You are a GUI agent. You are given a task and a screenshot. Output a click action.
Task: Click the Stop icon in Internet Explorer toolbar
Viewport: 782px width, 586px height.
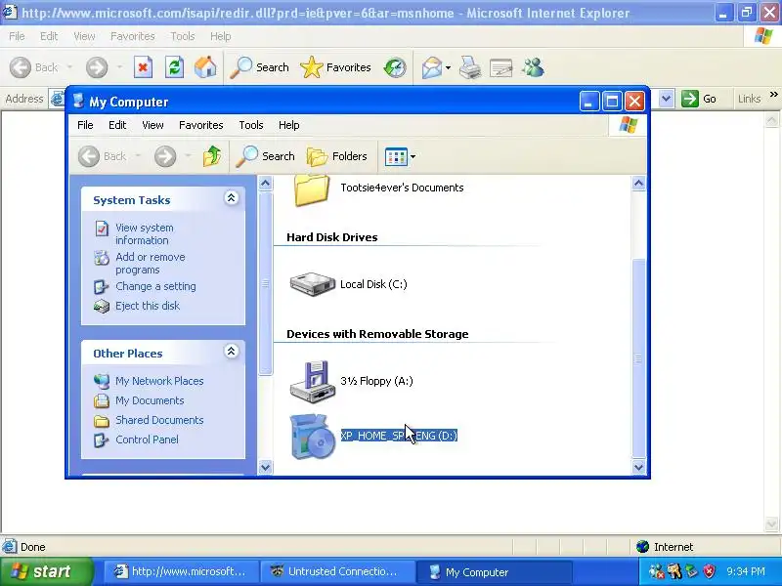[143, 67]
